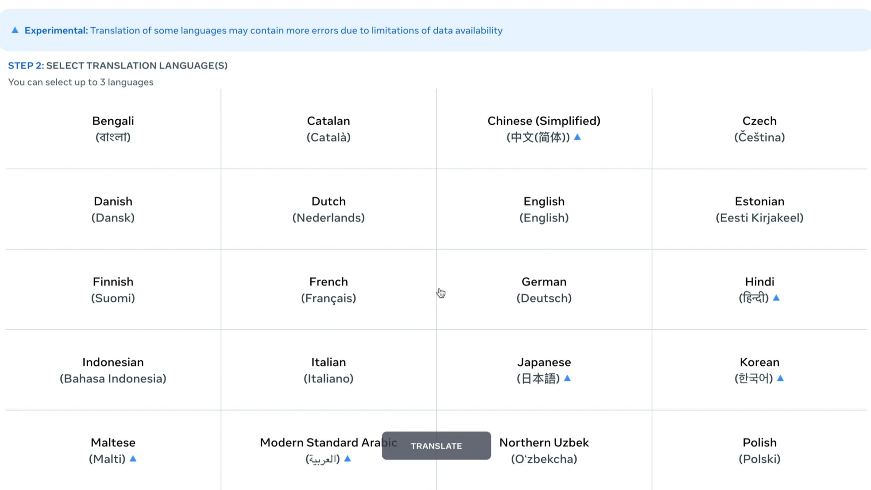Click the triangle icon in the Experimental banner
Viewport: 871px width, 490px height.
pos(15,30)
